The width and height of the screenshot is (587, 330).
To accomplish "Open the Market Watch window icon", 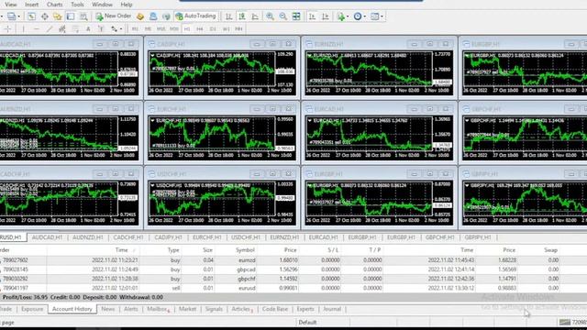I will click(31, 16).
